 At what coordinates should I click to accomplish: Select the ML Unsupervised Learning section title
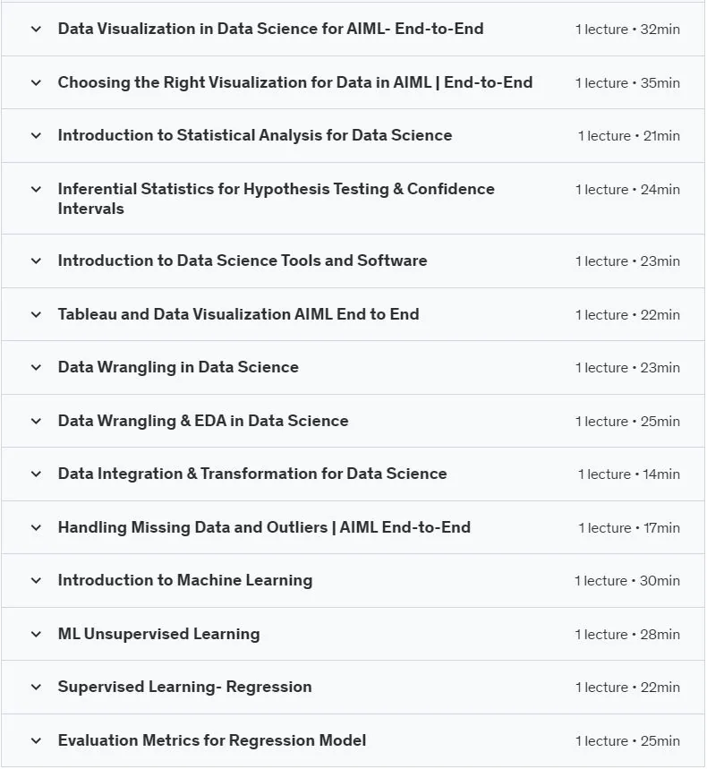click(159, 634)
